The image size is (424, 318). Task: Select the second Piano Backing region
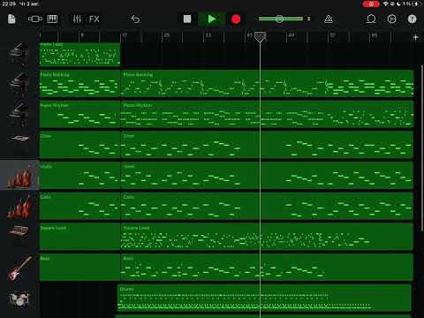coord(268,84)
